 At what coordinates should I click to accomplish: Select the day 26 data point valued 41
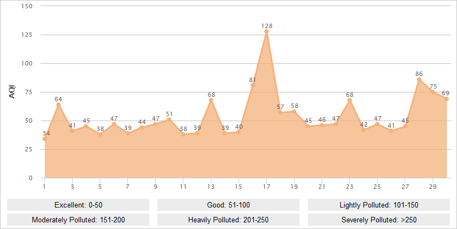pyautogui.click(x=391, y=131)
